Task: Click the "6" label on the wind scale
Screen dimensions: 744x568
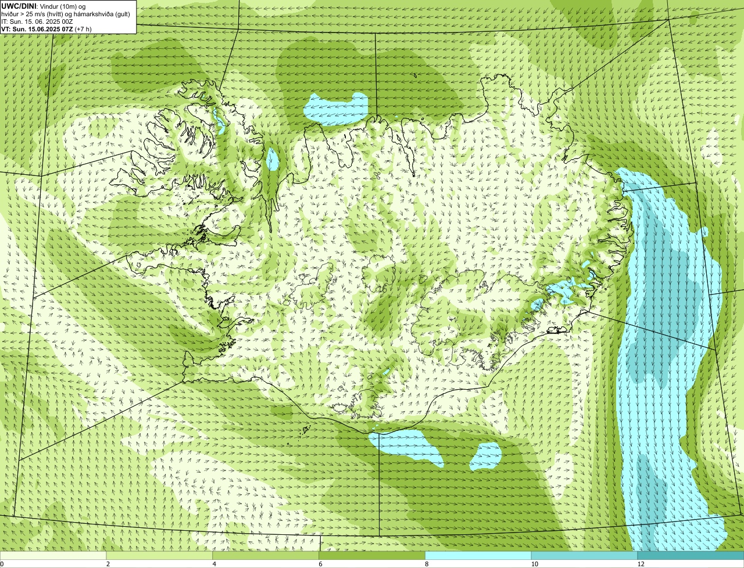Action: (x=320, y=564)
